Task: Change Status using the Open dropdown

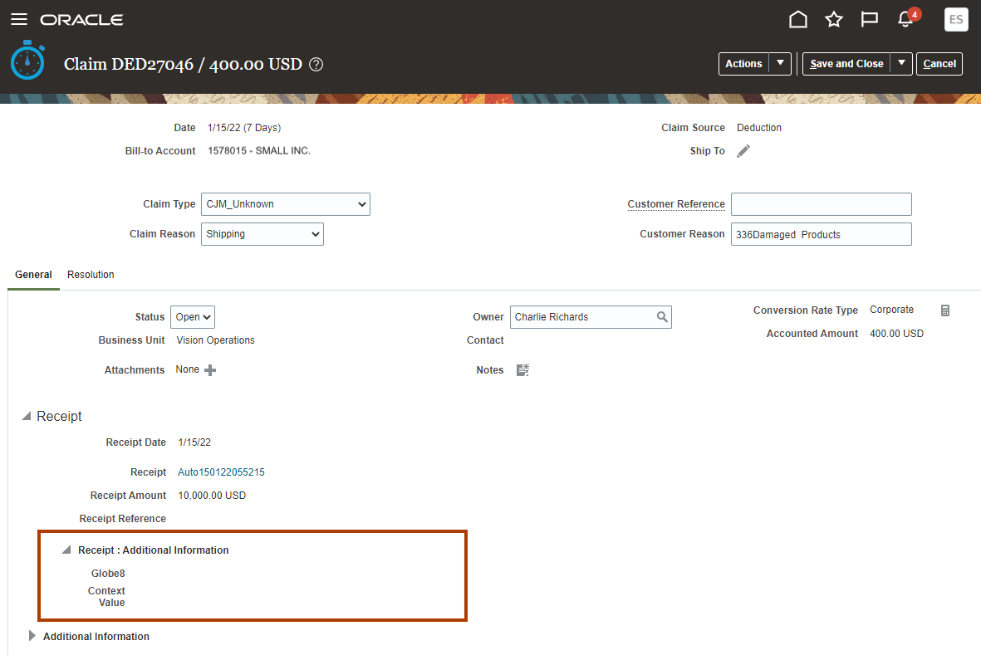Action: pyautogui.click(x=192, y=316)
